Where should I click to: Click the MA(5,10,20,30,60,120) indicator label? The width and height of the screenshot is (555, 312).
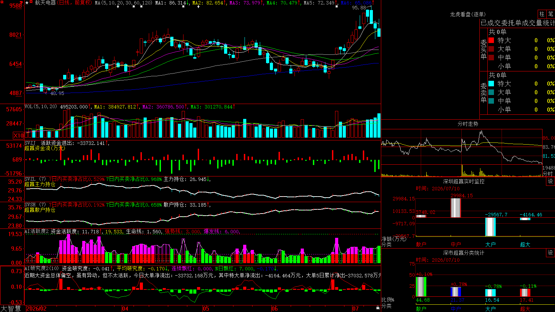click(x=123, y=3)
